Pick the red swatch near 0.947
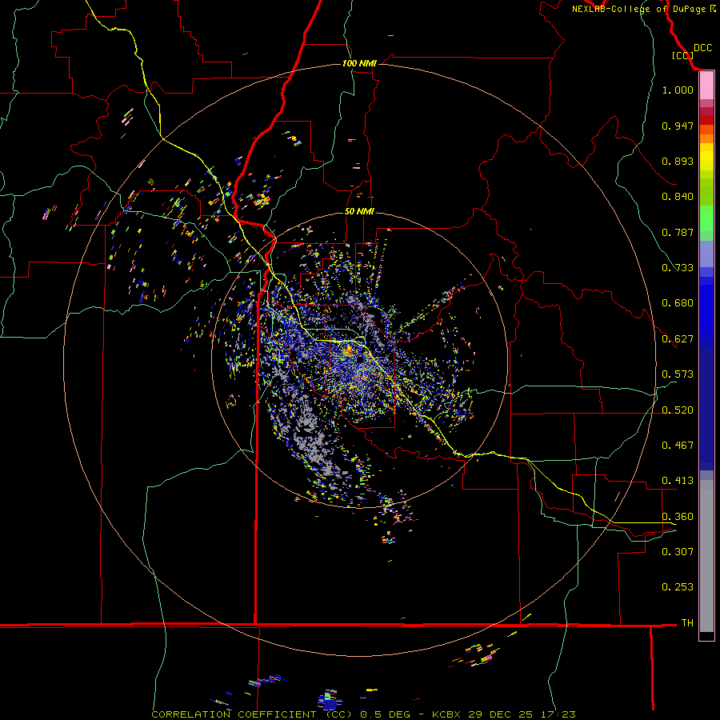This screenshot has width=720, height=720. pyautogui.click(x=706, y=120)
